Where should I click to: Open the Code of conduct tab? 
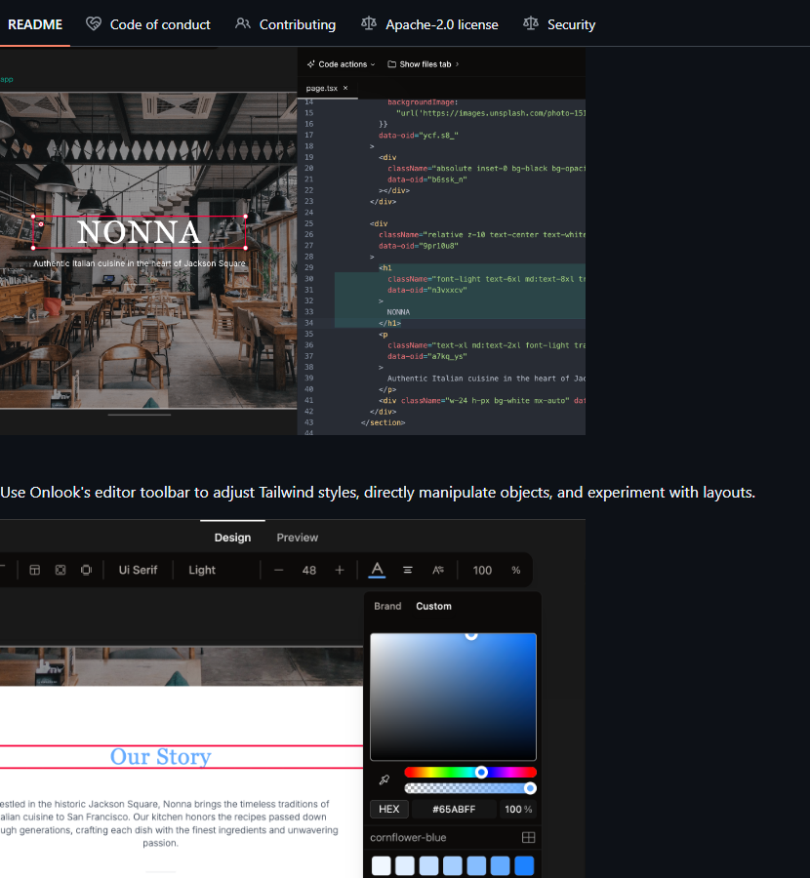click(x=148, y=24)
